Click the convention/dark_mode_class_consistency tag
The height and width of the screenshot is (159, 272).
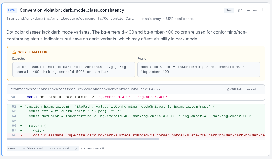42,148
